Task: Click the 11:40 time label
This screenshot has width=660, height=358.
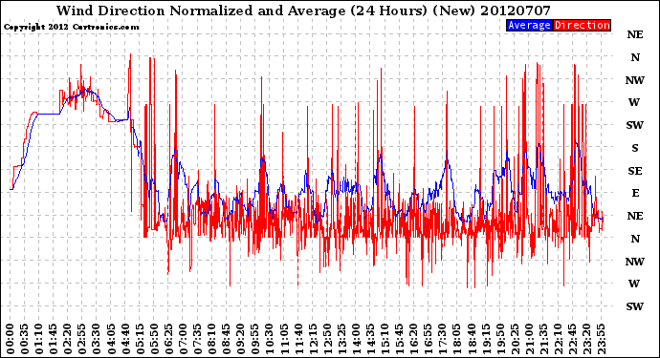Action: (x=298, y=339)
